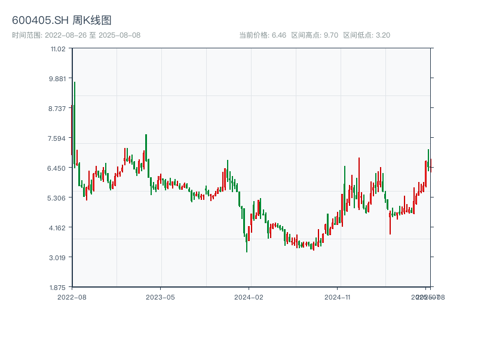The image size is (478, 358).
Task: Click the 2024-02 x-axis date label
Action: (x=249, y=297)
